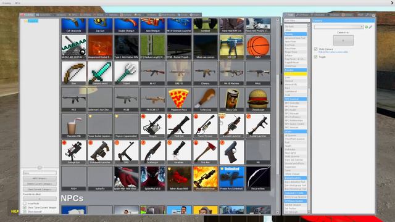Choose the Zap Gun weapon
This screenshot has height=222, width=395.
pos(100,25)
